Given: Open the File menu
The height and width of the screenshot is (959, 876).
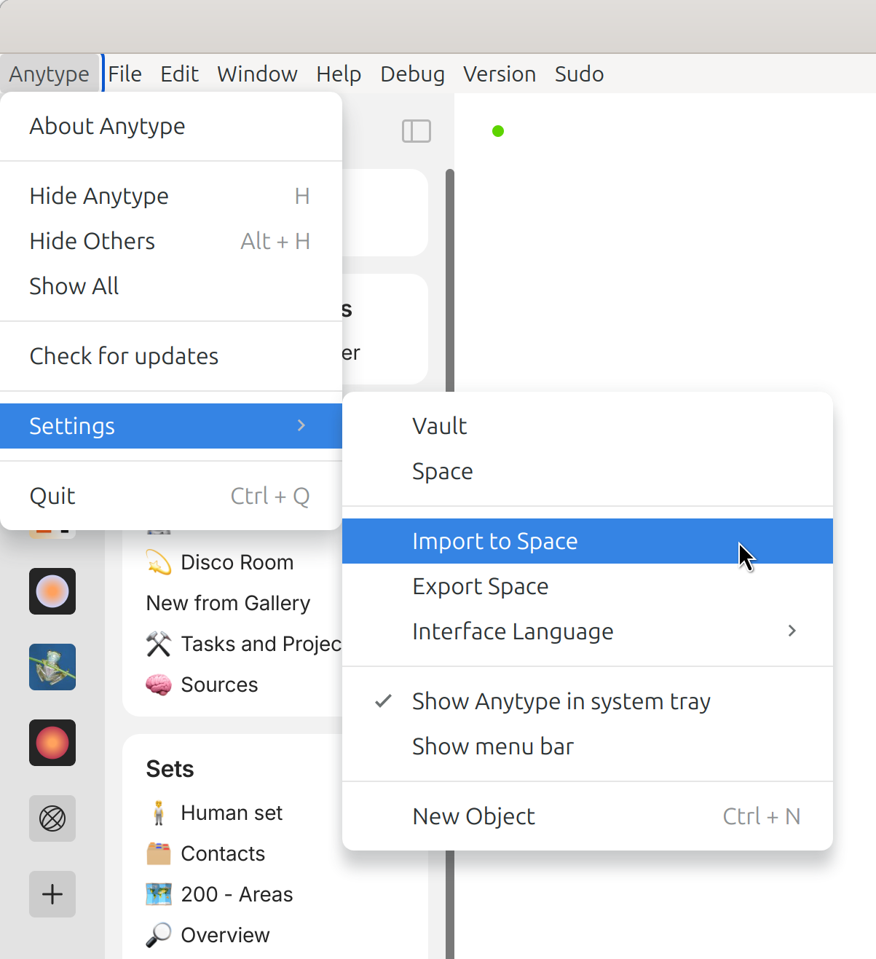Looking at the screenshot, I should 125,74.
